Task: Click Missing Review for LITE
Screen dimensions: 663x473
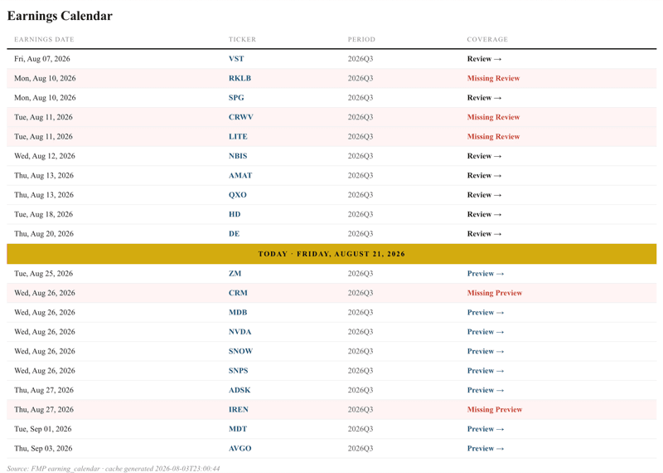Action: click(x=493, y=137)
